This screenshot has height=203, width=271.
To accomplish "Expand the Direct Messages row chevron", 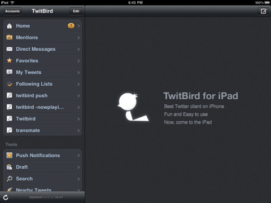I will click(x=78, y=49).
